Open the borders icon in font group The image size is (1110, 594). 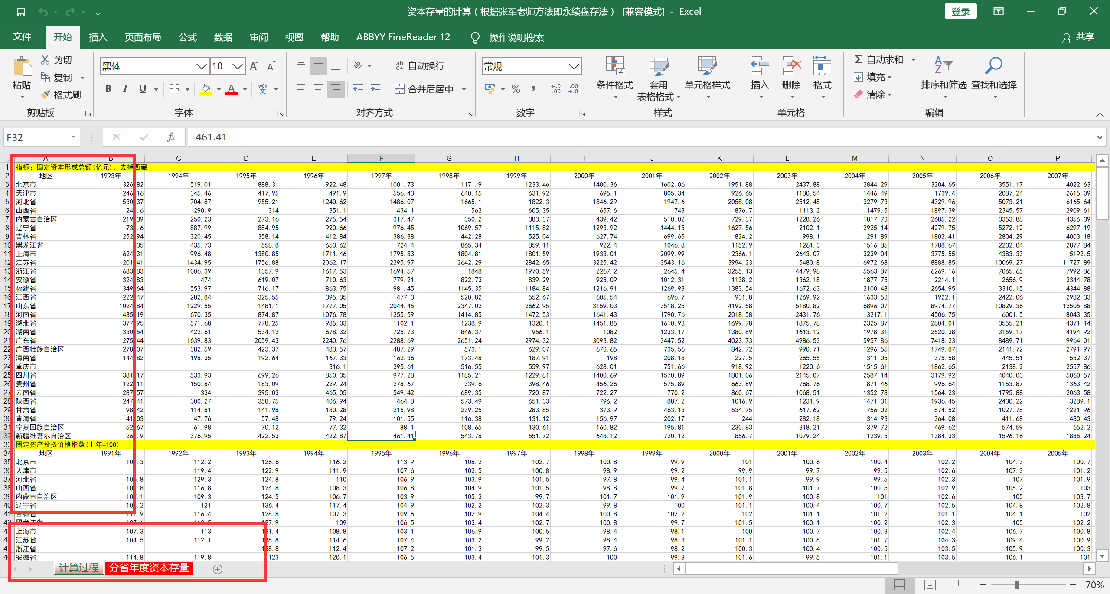coord(174,89)
